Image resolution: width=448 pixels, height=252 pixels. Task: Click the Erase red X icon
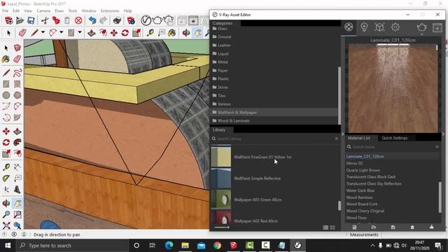click(x=78, y=20)
